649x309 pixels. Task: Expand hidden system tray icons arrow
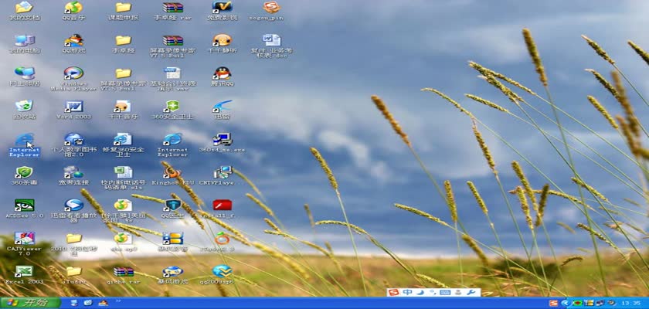(565, 304)
